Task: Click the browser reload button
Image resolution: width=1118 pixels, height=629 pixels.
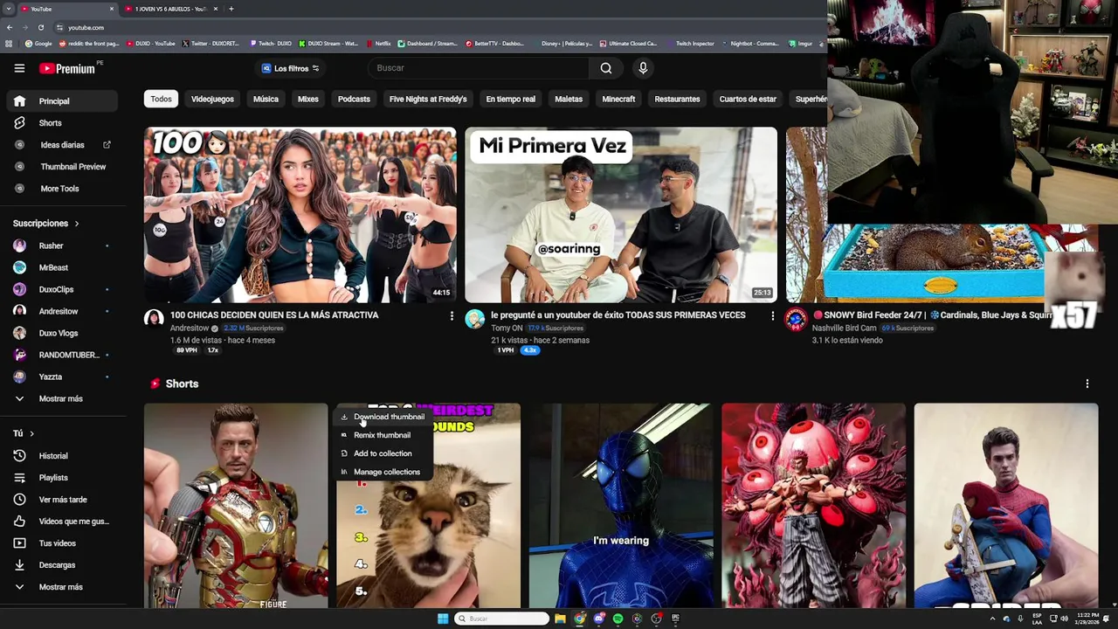Action: click(40, 27)
